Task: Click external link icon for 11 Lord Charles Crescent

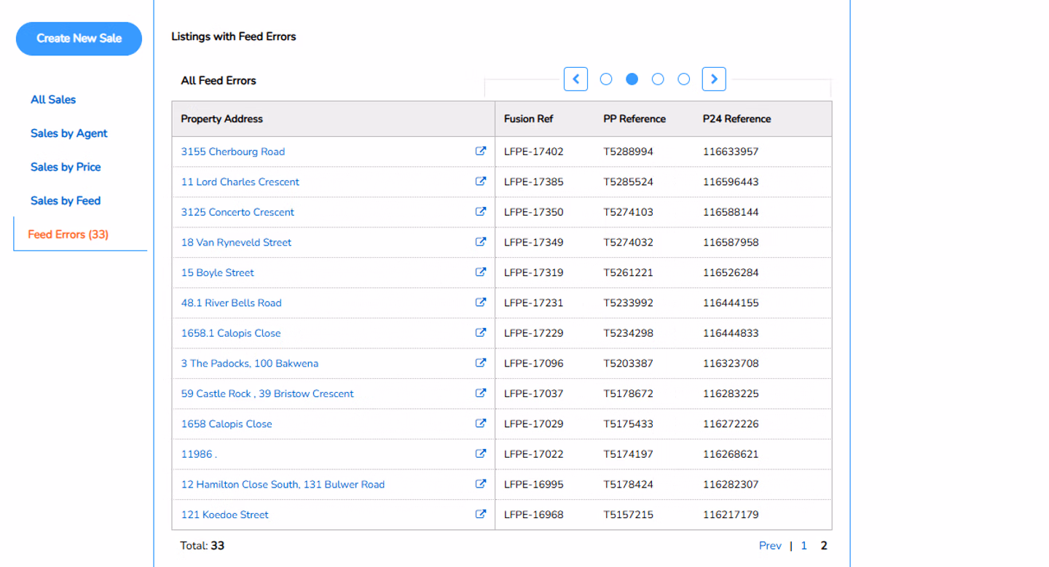Action: [x=481, y=181]
